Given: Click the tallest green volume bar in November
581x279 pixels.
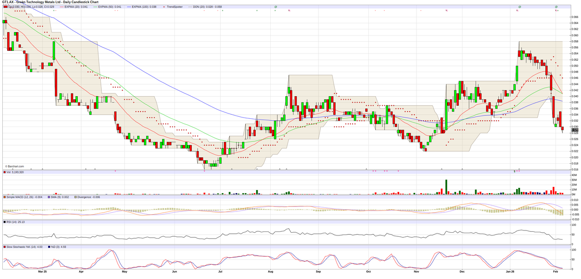Looking at the screenshot, I should pyautogui.click(x=446, y=187).
